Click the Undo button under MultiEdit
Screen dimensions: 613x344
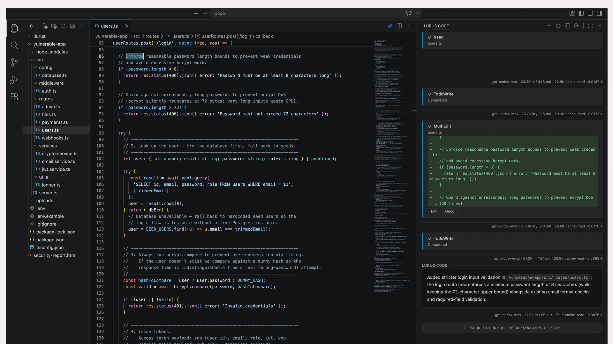[450, 211]
